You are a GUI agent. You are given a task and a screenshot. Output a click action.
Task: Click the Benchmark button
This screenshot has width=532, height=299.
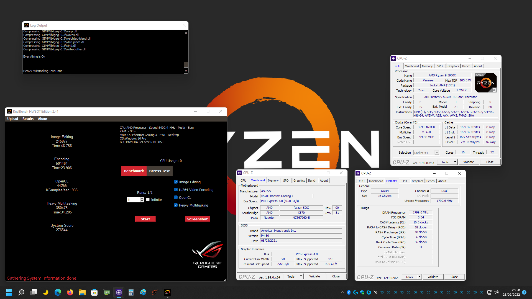pos(134,171)
